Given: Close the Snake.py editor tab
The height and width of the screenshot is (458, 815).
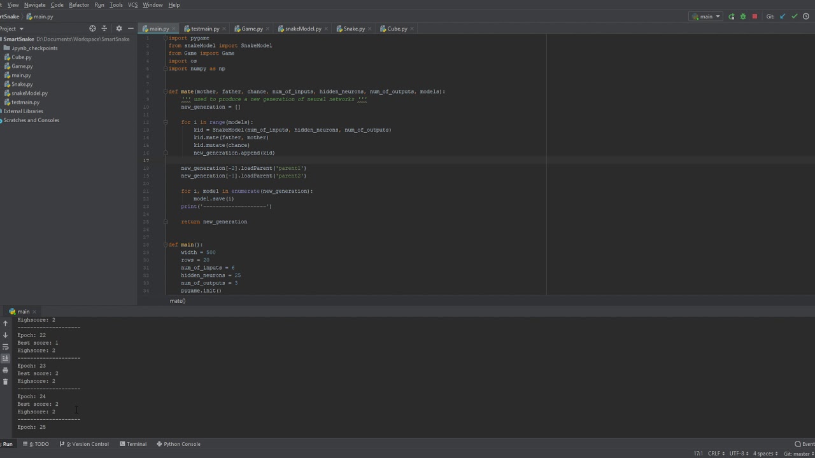Looking at the screenshot, I should point(370,29).
